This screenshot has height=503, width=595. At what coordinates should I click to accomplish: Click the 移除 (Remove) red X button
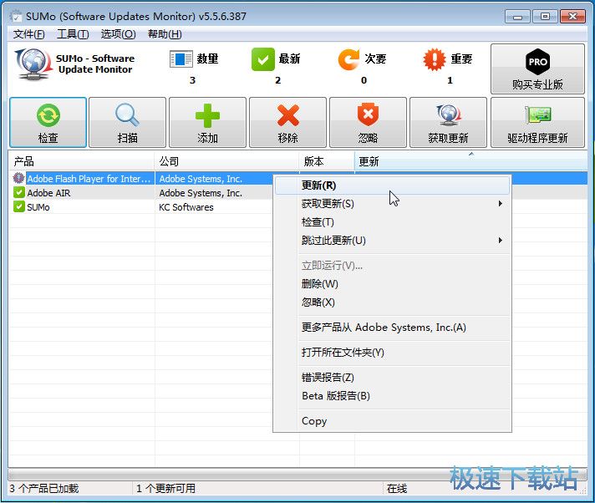[287, 122]
